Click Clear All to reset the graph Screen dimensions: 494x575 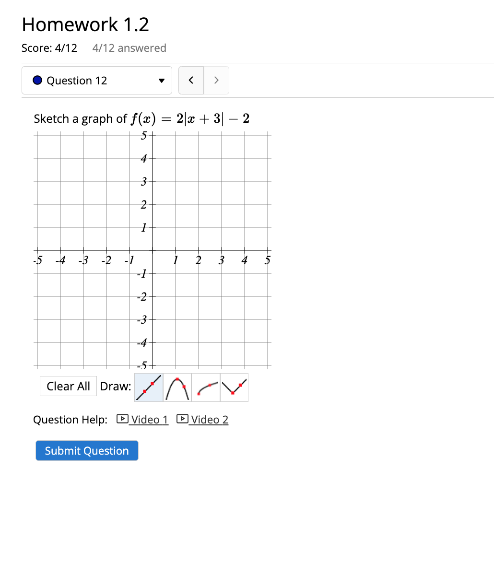click(x=68, y=386)
